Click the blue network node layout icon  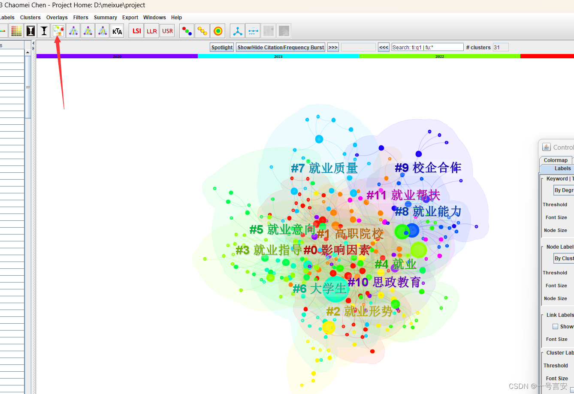(x=237, y=31)
